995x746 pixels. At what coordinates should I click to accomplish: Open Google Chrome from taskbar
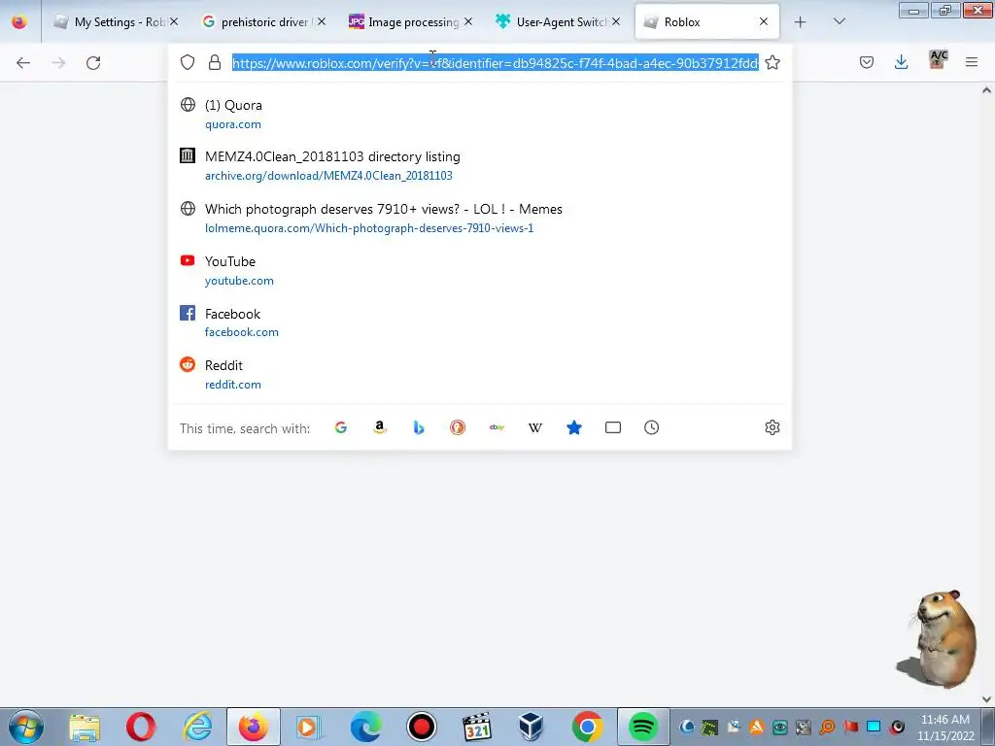587,727
